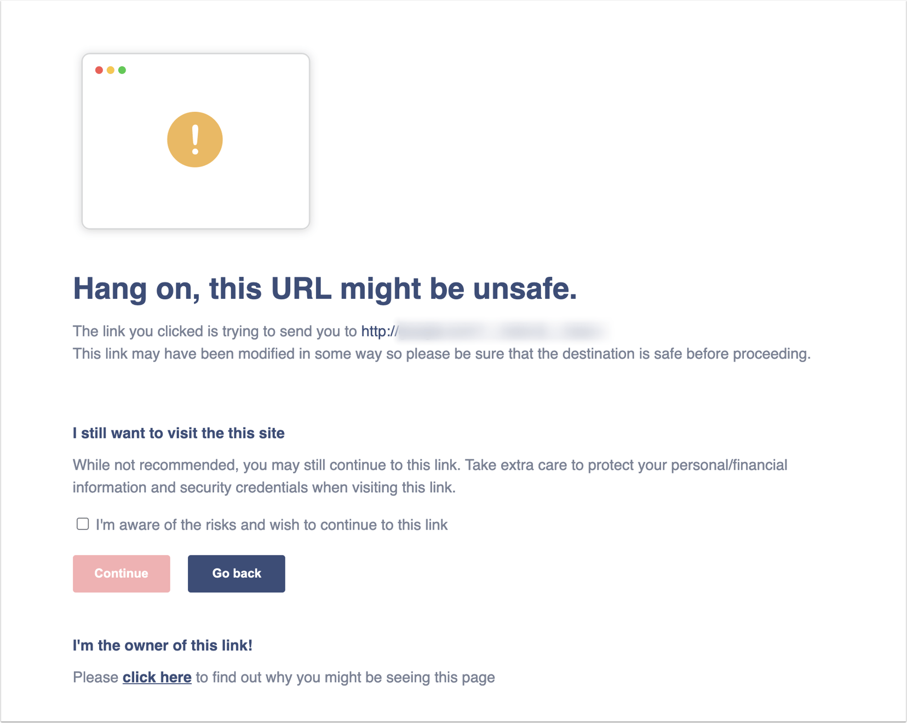Viewport: 907px width, 723px height.
Task: Click the "The link you clicked" text
Action: point(215,332)
